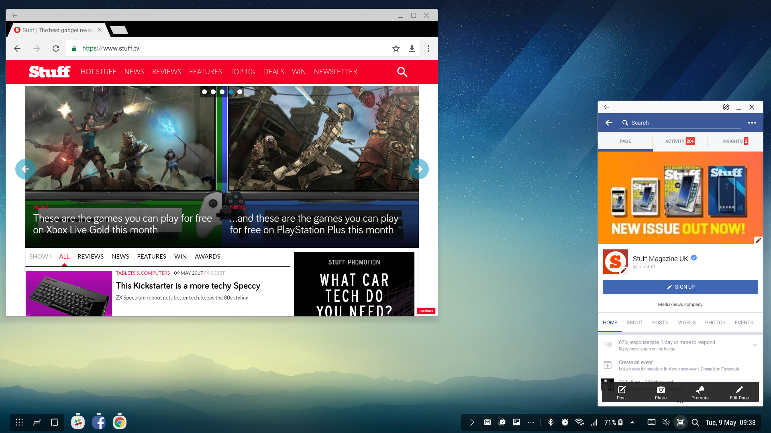Click the ZX Spectrum keyboard thumbnail
The height and width of the screenshot is (433, 771).
(69, 293)
